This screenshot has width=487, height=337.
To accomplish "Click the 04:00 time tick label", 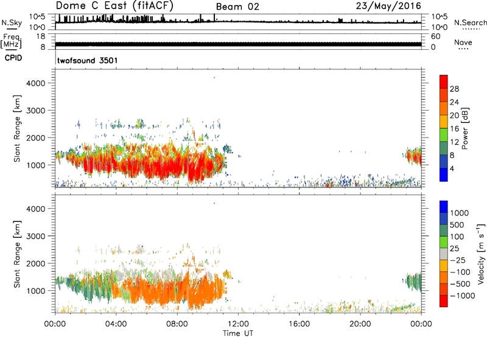I will 116,324.
